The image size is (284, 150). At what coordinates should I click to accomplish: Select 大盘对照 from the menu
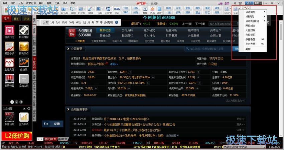[x=253, y=30]
